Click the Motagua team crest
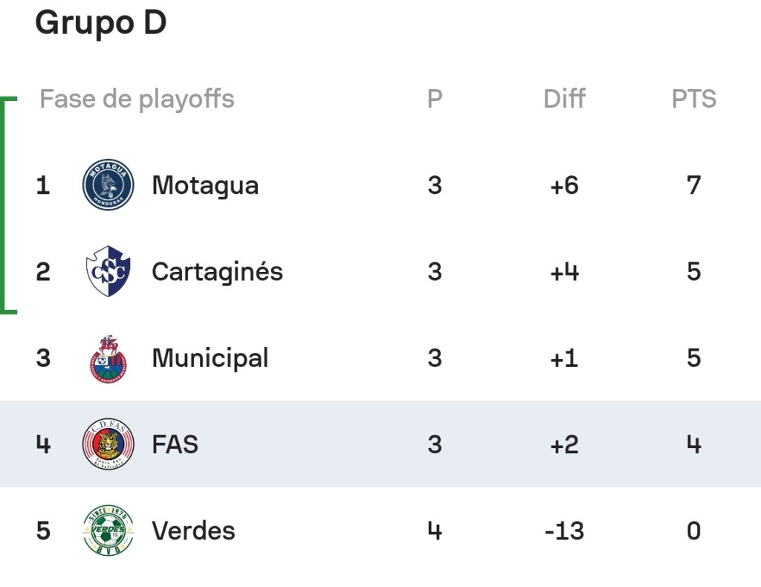The height and width of the screenshot is (587, 761). (109, 185)
